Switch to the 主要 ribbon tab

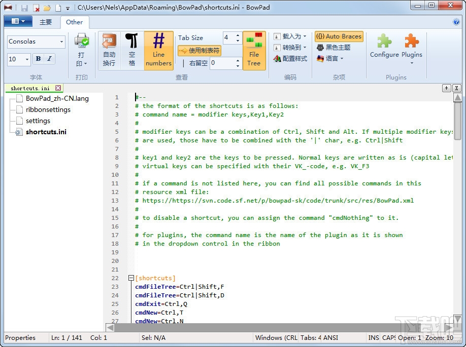point(46,22)
